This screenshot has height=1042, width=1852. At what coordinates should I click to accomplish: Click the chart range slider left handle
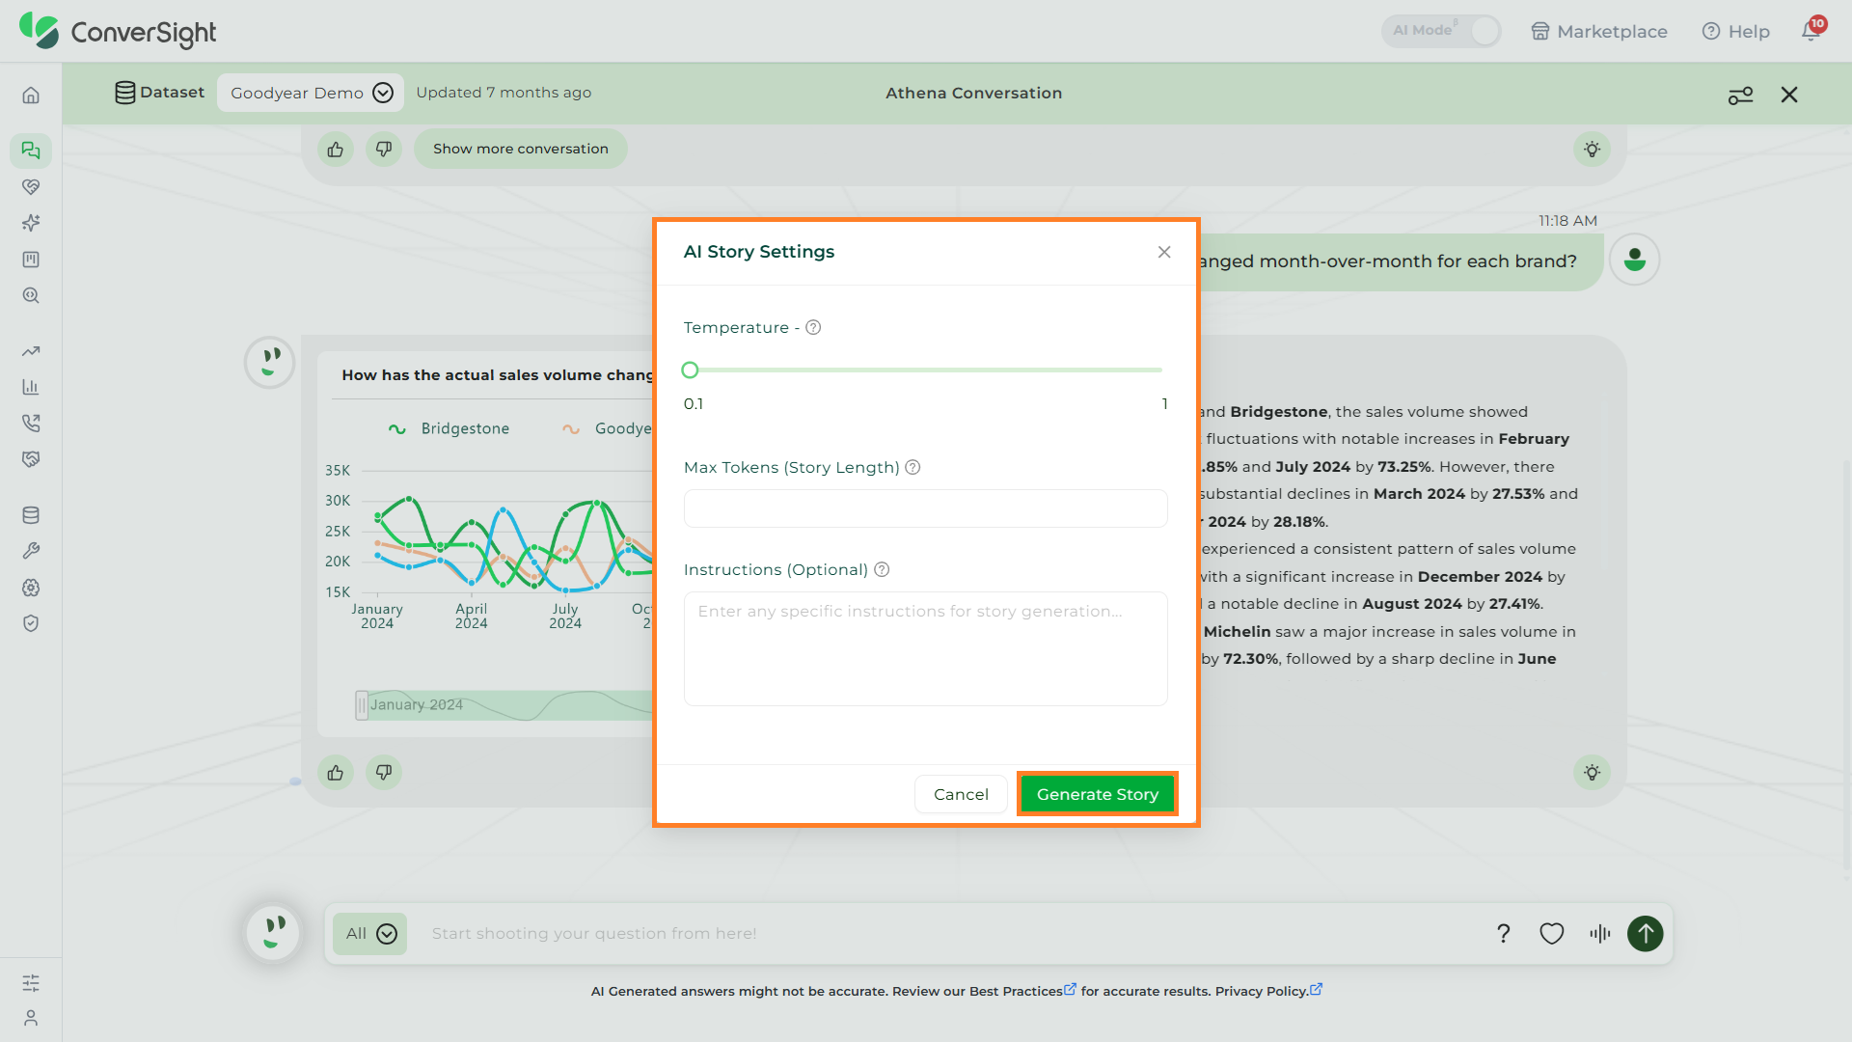coord(362,705)
